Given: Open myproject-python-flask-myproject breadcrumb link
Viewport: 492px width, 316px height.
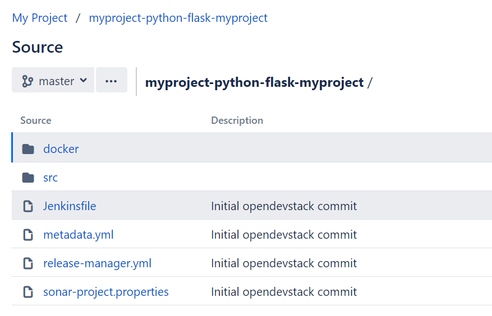Looking at the screenshot, I should click(178, 18).
